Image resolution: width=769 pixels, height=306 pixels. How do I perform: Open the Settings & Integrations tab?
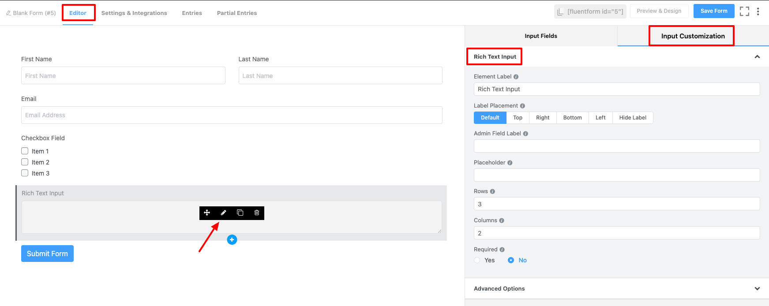point(134,13)
